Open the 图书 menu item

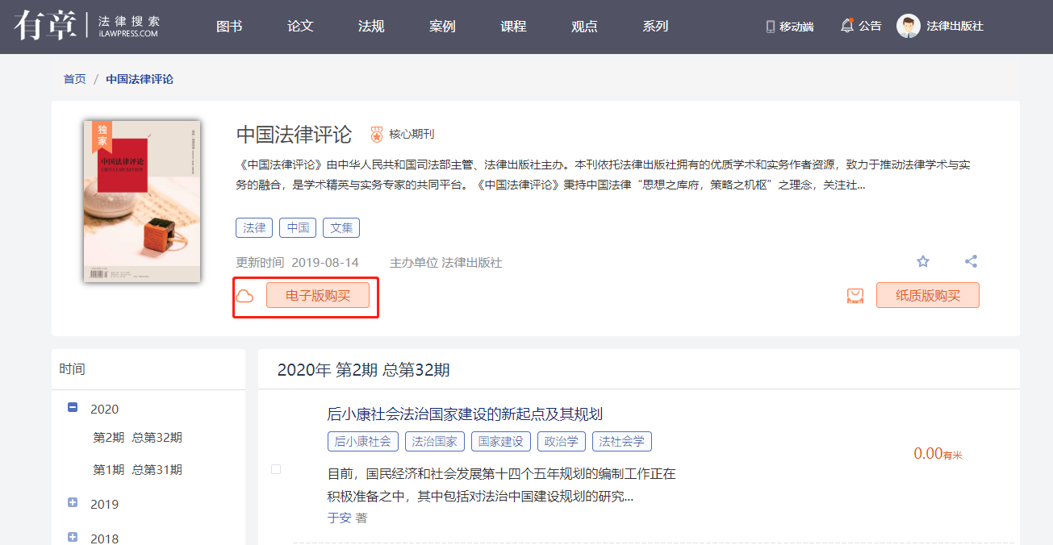pyautogui.click(x=229, y=26)
